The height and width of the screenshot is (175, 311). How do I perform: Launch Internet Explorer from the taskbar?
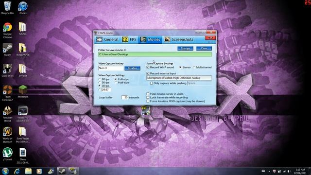pos(17,171)
